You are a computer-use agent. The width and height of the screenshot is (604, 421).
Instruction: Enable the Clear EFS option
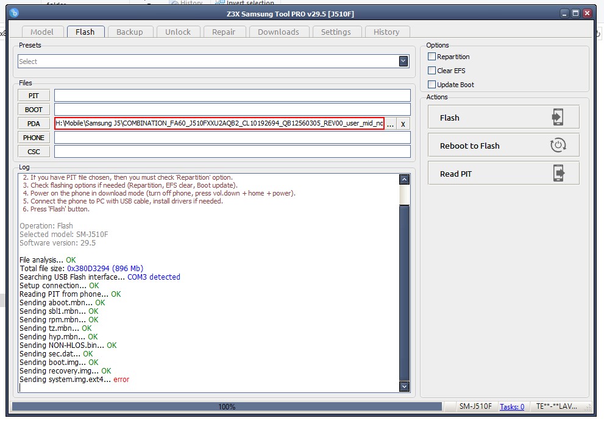(x=432, y=71)
